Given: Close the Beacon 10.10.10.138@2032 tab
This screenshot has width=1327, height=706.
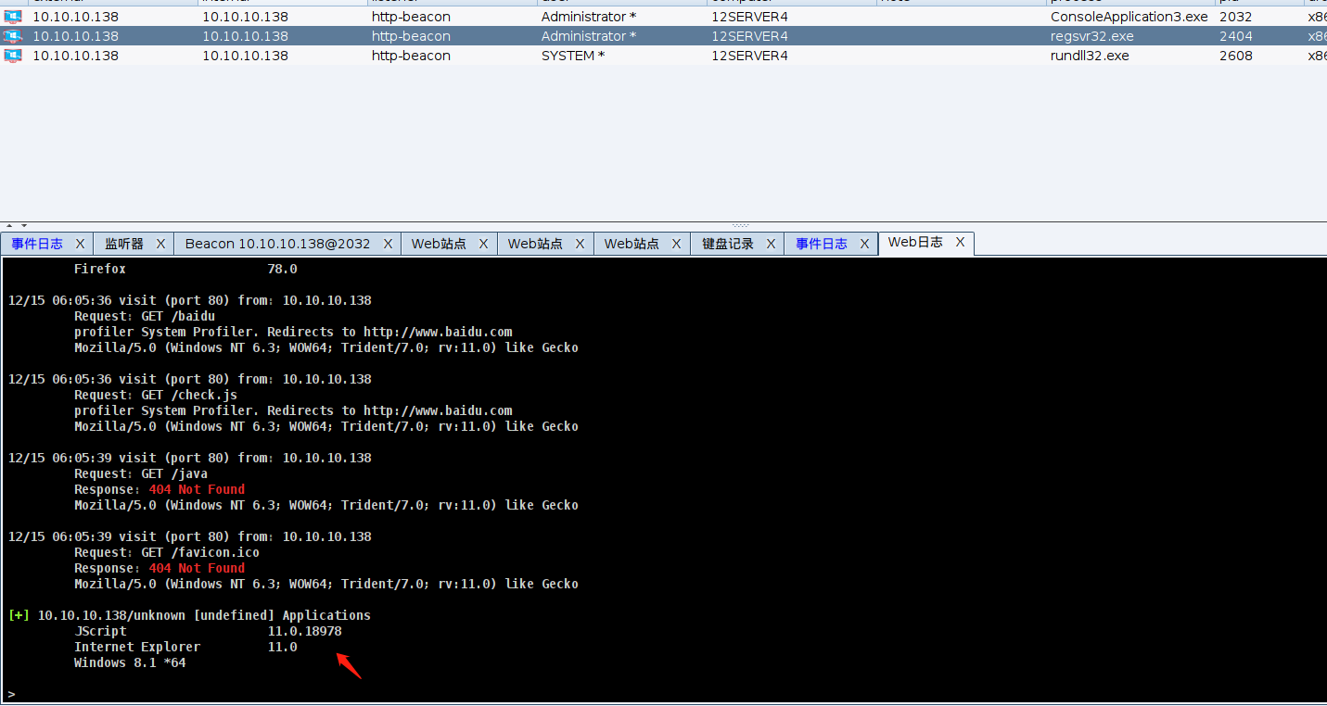Looking at the screenshot, I should (389, 244).
